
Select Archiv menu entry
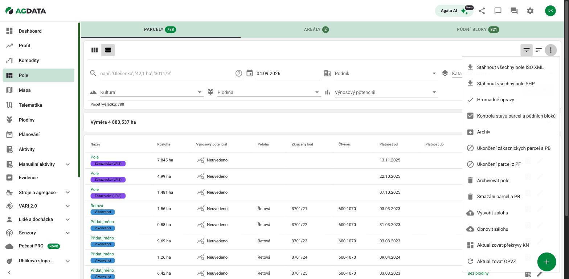511,132
